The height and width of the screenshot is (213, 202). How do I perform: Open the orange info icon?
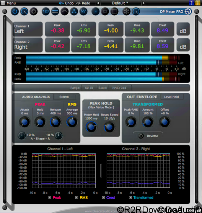tap(198, 3)
